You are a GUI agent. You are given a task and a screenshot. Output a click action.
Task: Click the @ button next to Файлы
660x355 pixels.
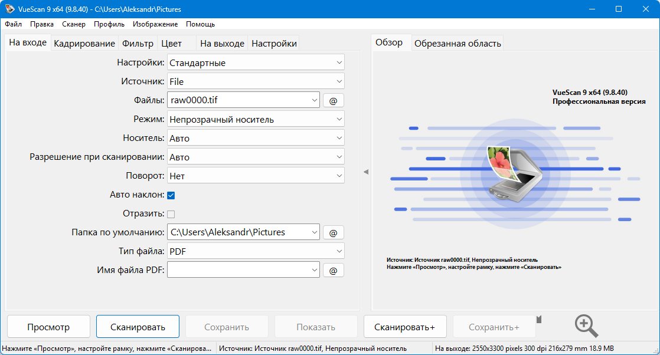333,101
